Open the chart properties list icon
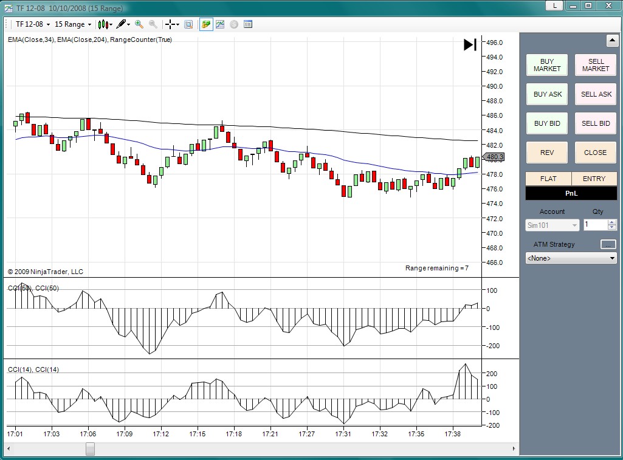Viewport: 623px width, 460px height. tap(248, 24)
